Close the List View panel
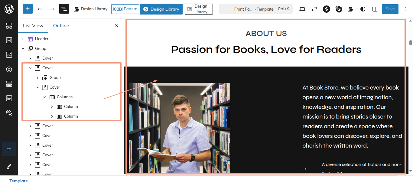The image size is (413, 186). click(x=117, y=26)
